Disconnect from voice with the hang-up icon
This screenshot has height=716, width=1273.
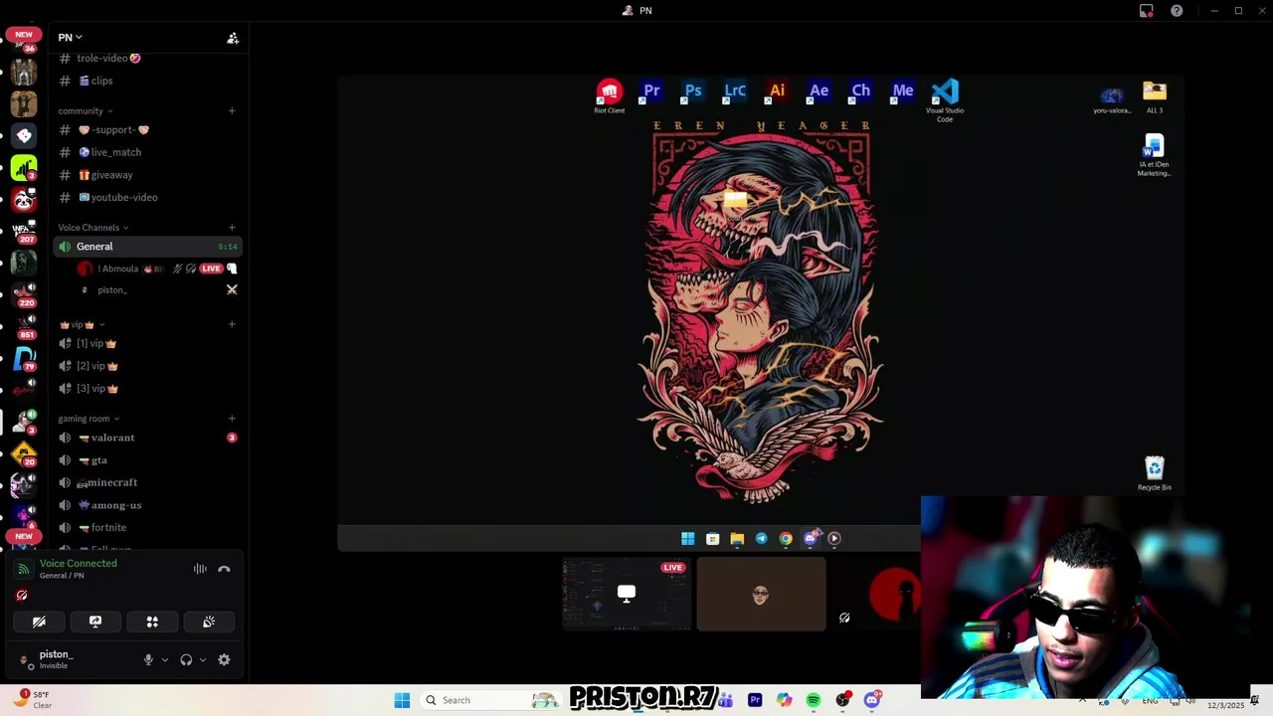(224, 569)
